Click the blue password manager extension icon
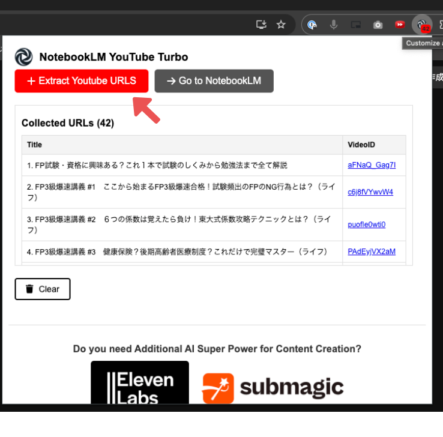 (x=312, y=25)
